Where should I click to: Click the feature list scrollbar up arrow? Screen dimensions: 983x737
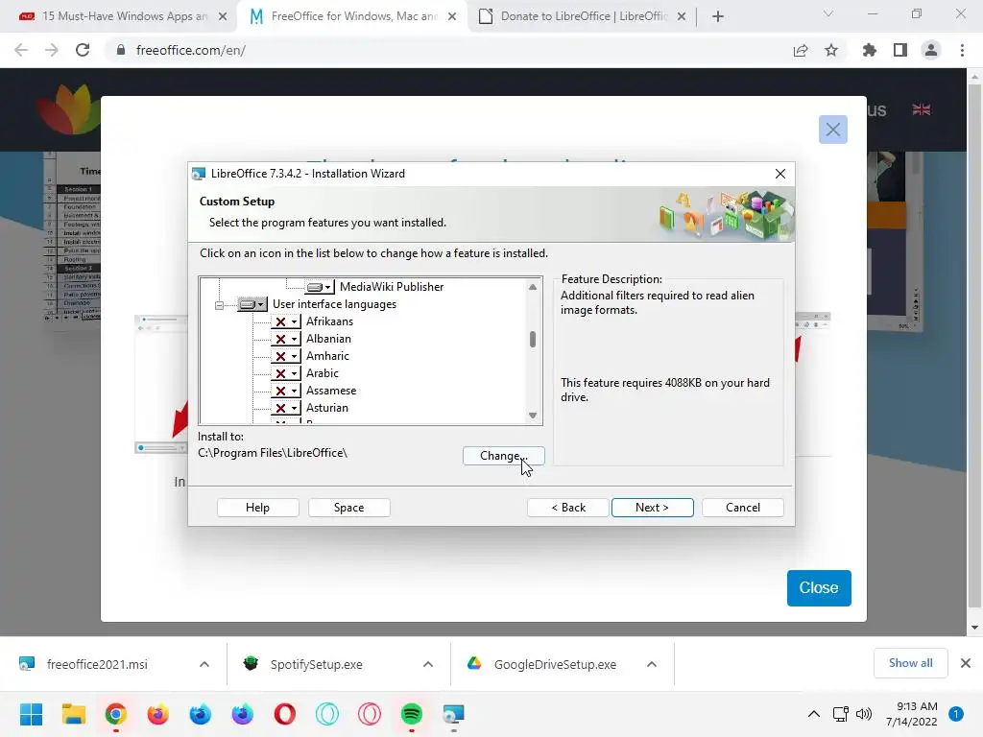point(532,287)
